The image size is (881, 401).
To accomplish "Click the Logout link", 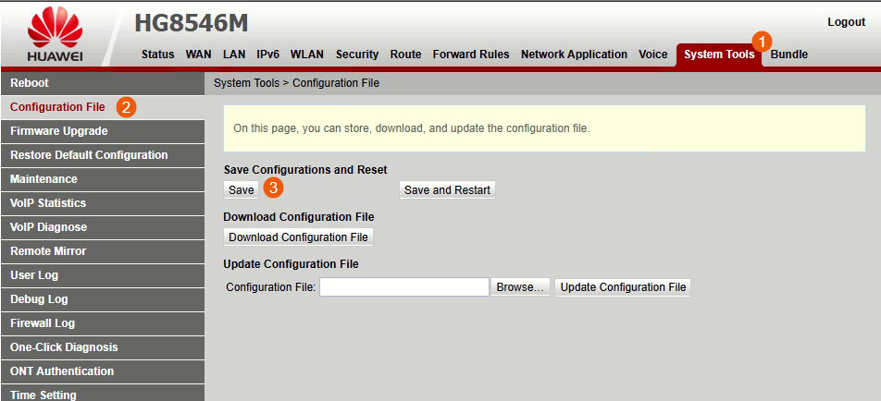I will click(x=846, y=22).
